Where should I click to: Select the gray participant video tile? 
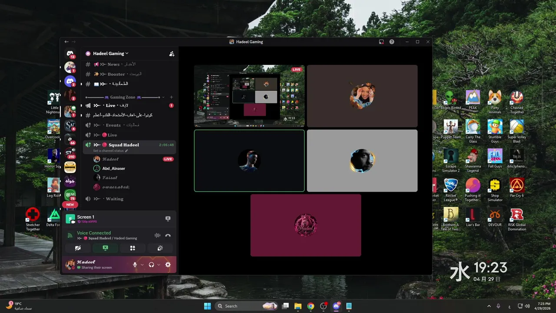pyautogui.click(x=362, y=160)
